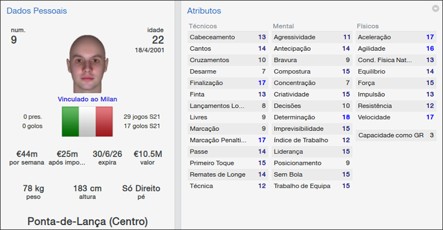Select the Atributos panel title
Viewport: 443px width, 230px height.
tap(204, 11)
